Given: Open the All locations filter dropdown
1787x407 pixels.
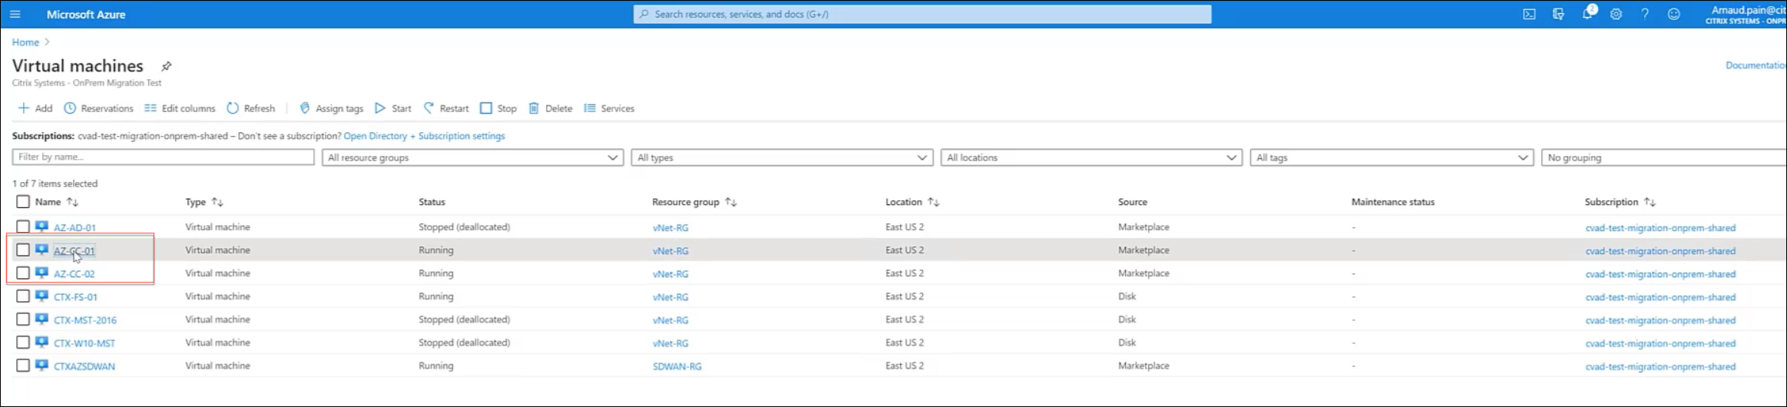Looking at the screenshot, I should (x=1090, y=157).
